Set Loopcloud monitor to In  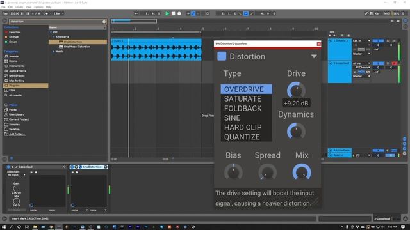click(355, 72)
